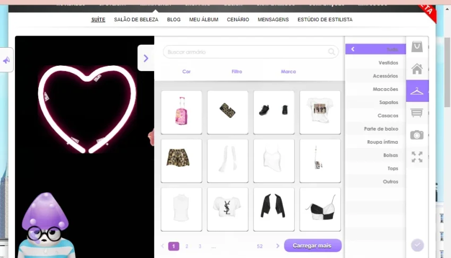Click the browser vertical scrollbar
The width and height of the screenshot is (451, 258).
(x=447, y=72)
